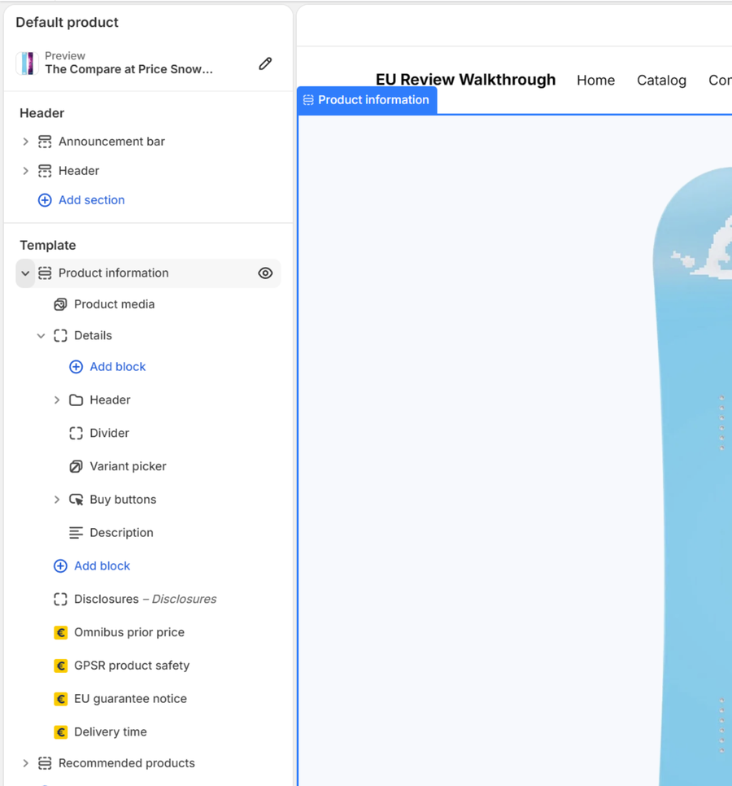Image resolution: width=732 pixels, height=786 pixels.
Task: Click the Variant picker block icon
Action: tap(76, 467)
